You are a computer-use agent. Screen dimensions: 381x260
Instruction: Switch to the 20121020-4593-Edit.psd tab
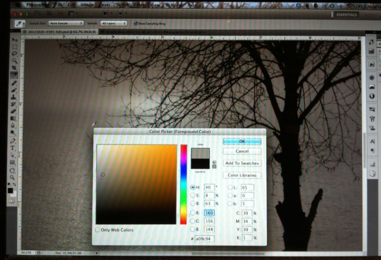pos(62,32)
